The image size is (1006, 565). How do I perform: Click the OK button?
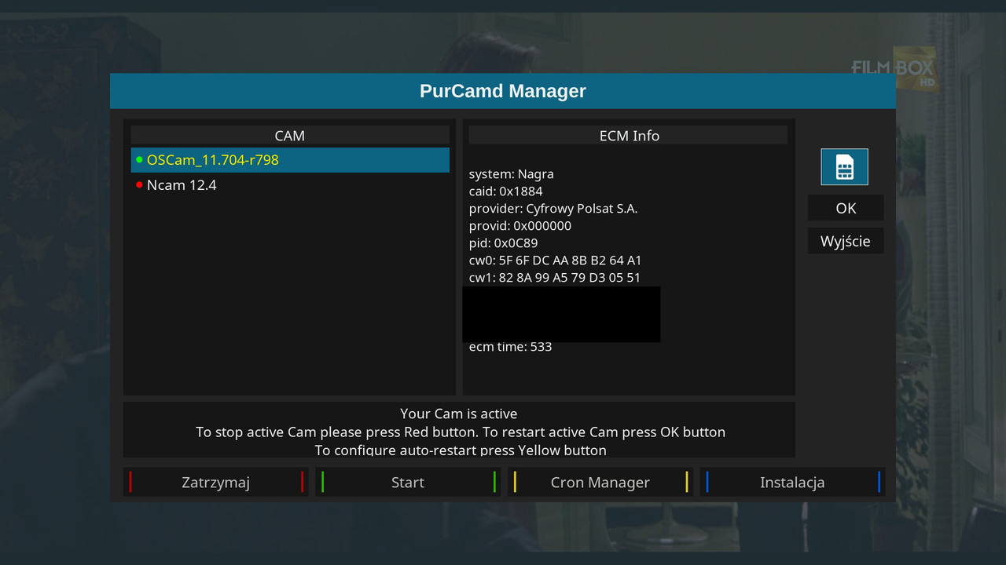(x=846, y=208)
